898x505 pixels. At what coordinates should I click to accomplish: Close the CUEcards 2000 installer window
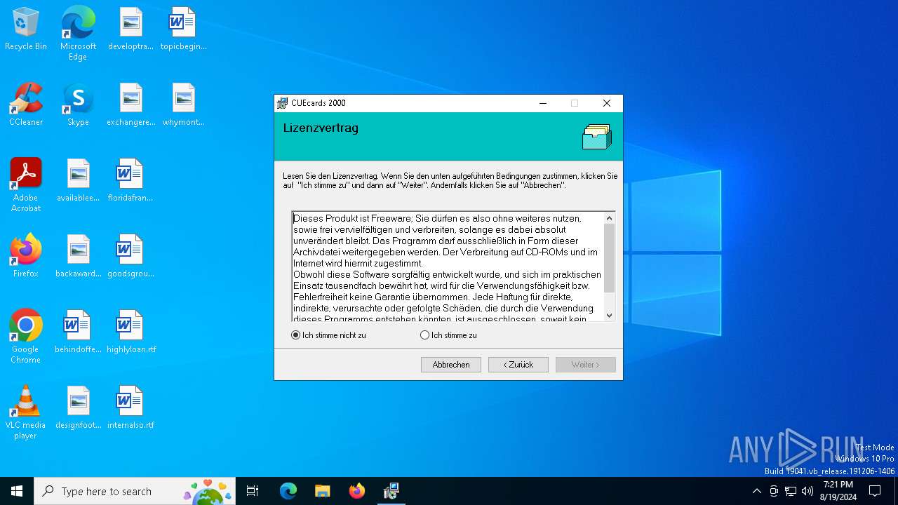click(607, 103)
